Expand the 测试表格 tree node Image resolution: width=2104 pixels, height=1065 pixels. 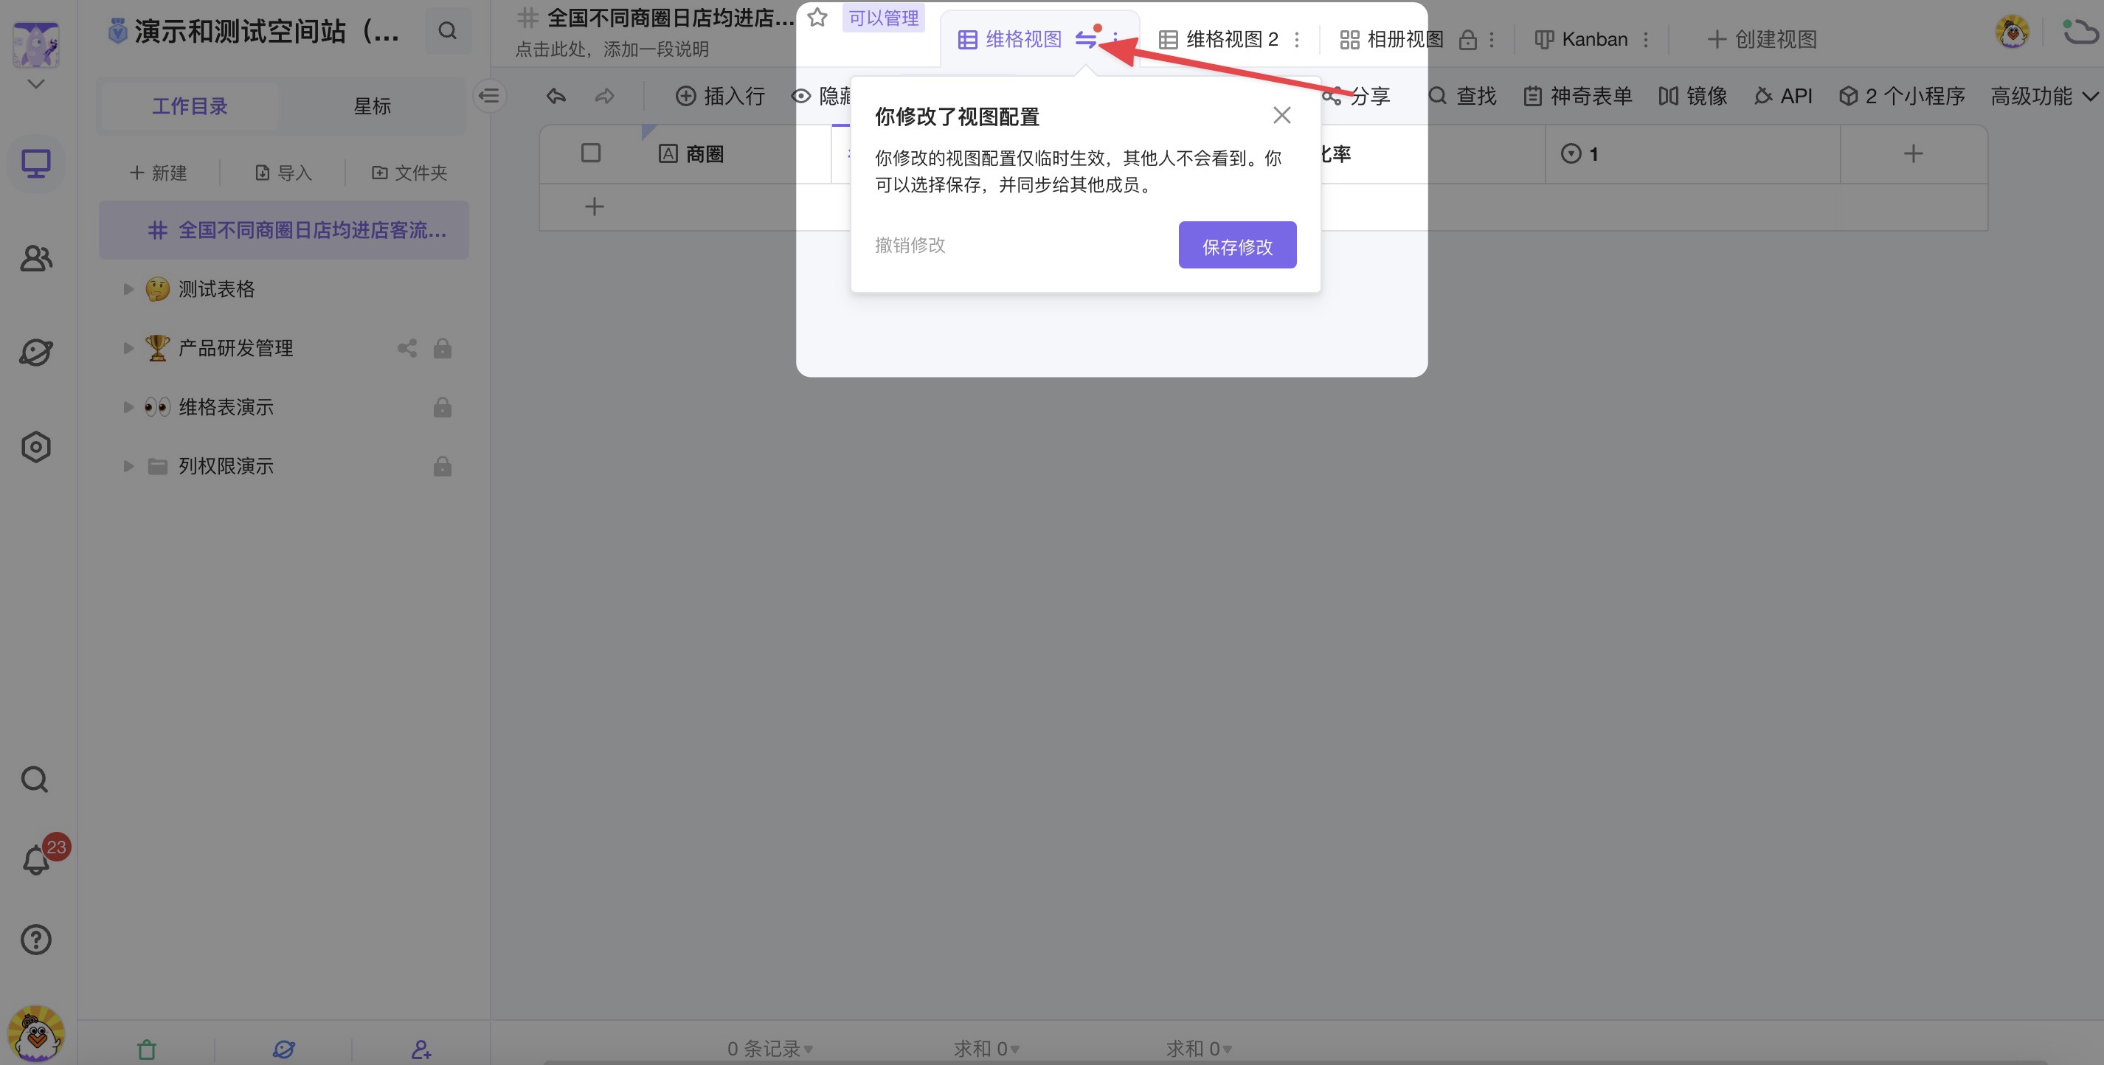pyautogui.click(x=128, y=289)
